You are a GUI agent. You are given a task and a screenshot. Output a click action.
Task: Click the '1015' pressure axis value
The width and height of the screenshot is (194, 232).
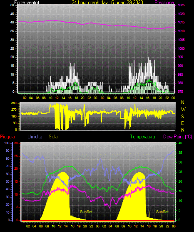181,22
